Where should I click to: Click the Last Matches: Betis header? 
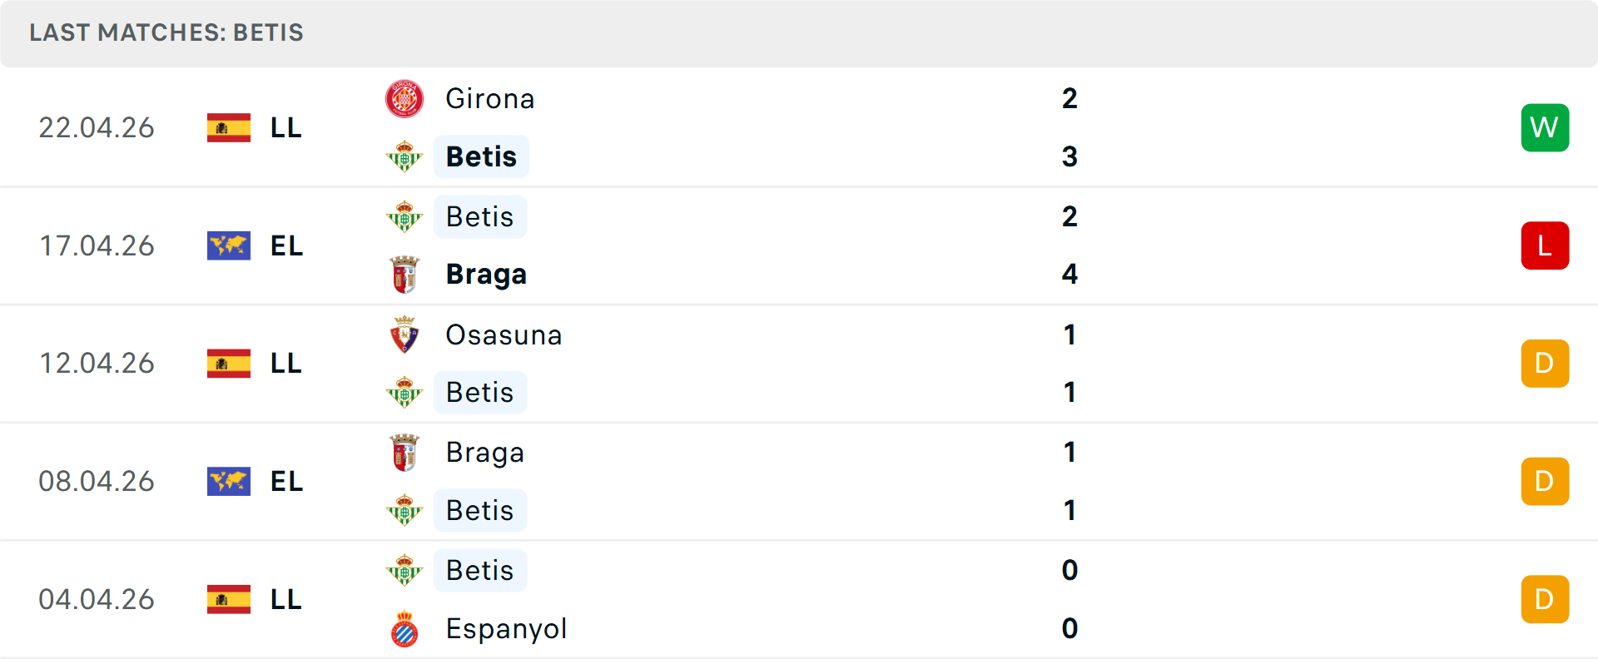point(166,33)
